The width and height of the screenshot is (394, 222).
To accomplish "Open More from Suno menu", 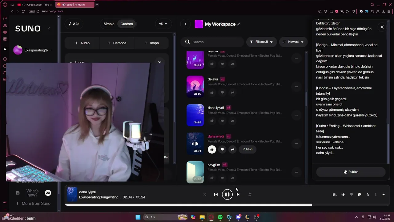I will [x=33, y=203].
